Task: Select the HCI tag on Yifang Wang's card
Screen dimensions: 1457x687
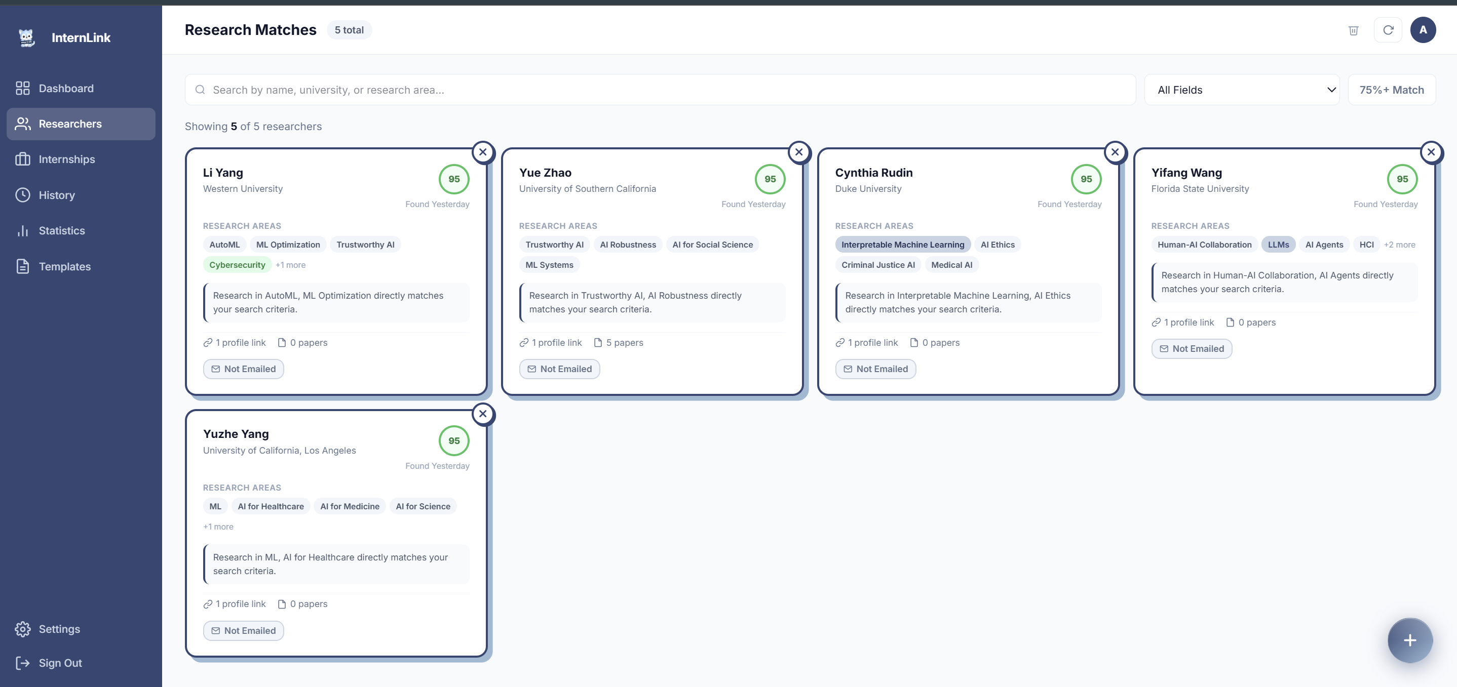Action: tap(1366, 245)
